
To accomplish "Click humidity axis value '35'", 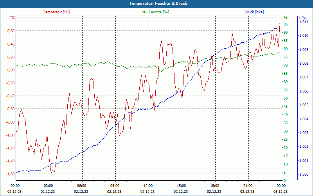I will 286,123.
